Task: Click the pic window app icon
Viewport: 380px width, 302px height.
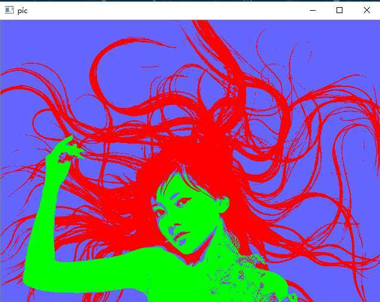Action: point(9,10)
